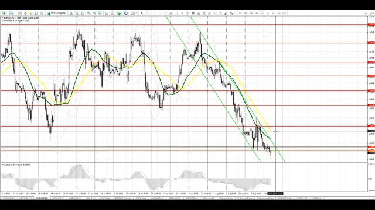Show the Market Watch window
The width and height of the screenshot is (375, 210).
tap(20, 13)
